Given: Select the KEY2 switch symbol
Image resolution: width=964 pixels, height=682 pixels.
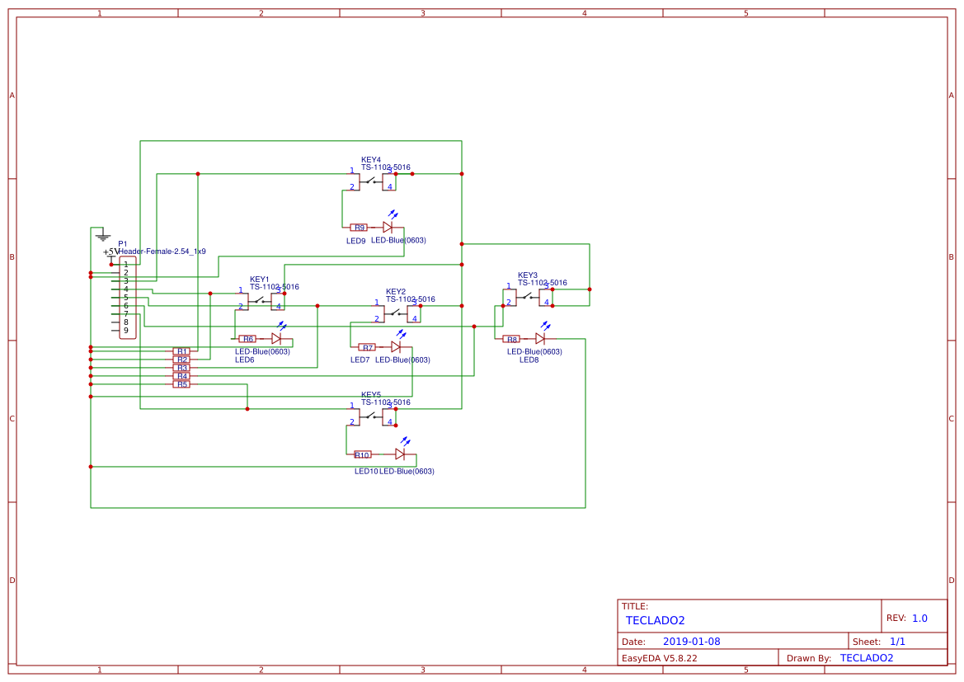Looking at the screenshot, I should click(397, 313).
